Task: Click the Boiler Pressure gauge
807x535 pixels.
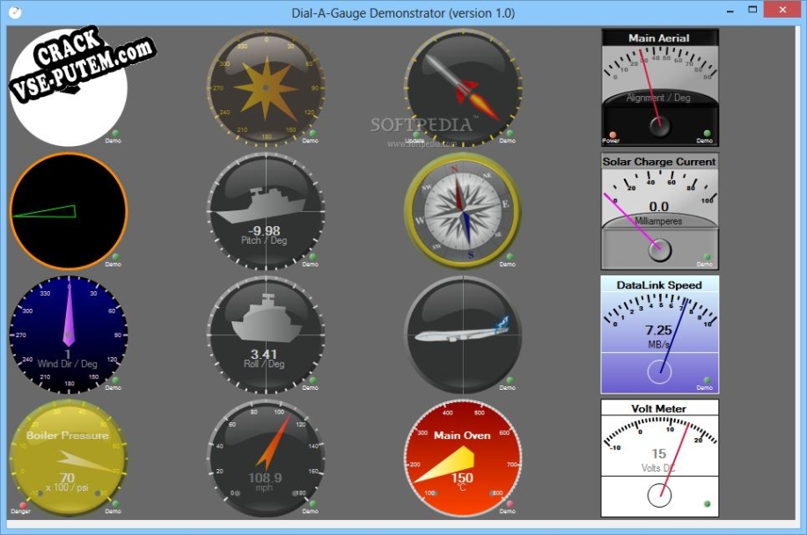Action: click(x=69, y=458)
